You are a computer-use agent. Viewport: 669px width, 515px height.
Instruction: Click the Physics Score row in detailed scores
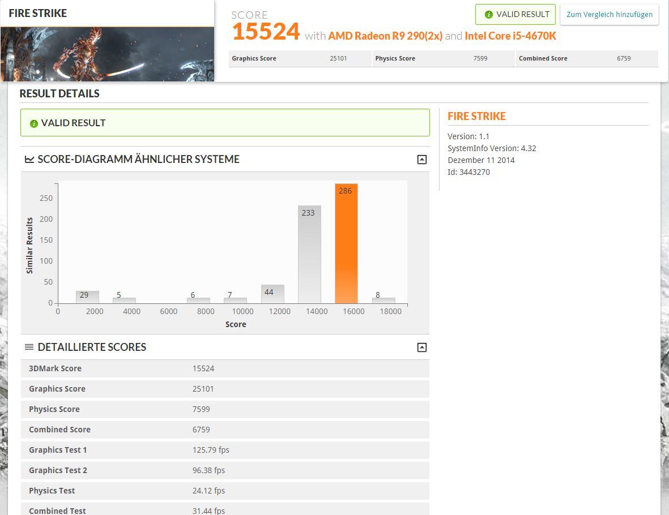(x=225, y=409)
